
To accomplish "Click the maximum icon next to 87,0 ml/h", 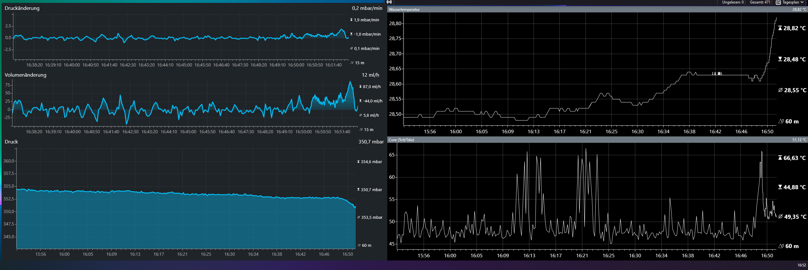I will click(x=360, y=87).
